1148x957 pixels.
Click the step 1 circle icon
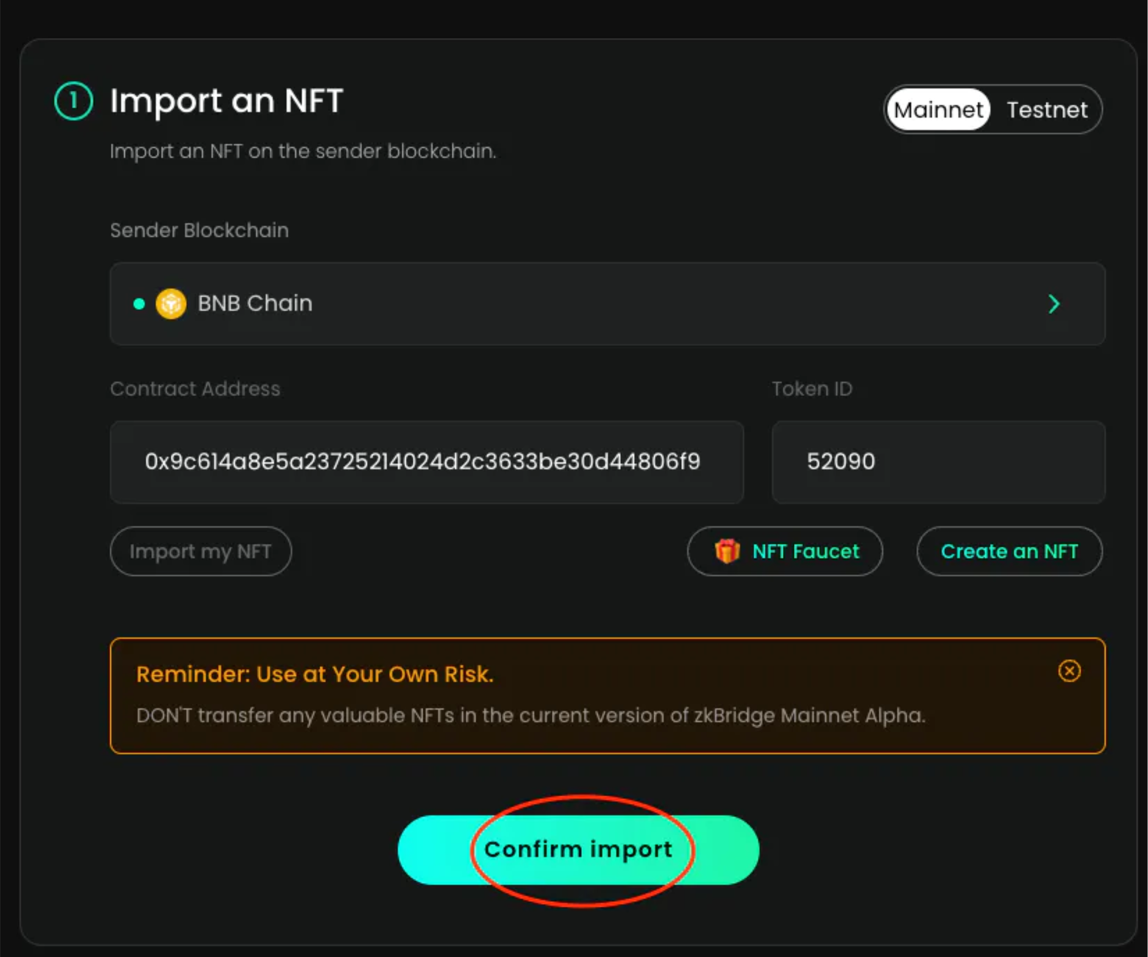click(73, 101)
